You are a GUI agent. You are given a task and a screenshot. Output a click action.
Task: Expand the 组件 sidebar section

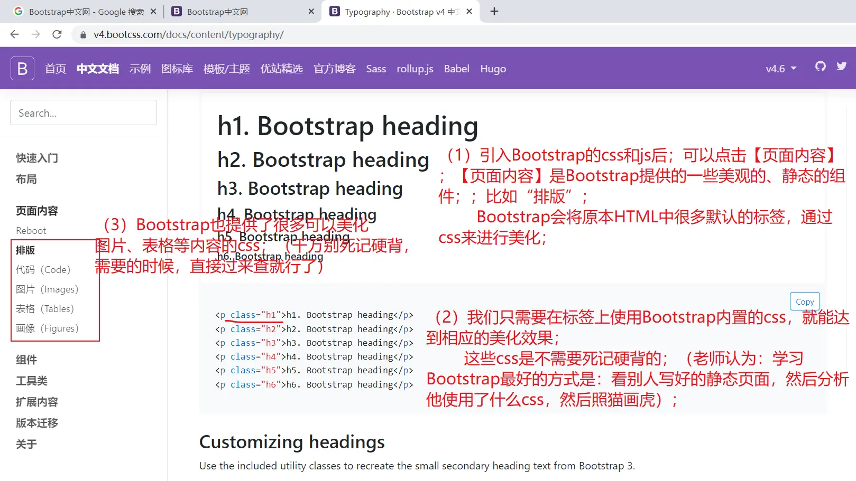click(x=26, y=360)
